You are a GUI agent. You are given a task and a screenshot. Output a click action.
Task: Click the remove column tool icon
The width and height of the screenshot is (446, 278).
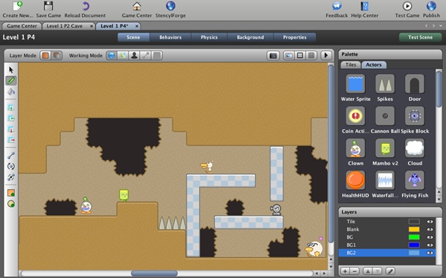[x=11, y=140]
